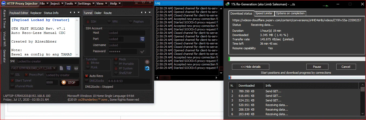Click the local port 8888 field
The image size is (366, 120).
tap(52, 83)
